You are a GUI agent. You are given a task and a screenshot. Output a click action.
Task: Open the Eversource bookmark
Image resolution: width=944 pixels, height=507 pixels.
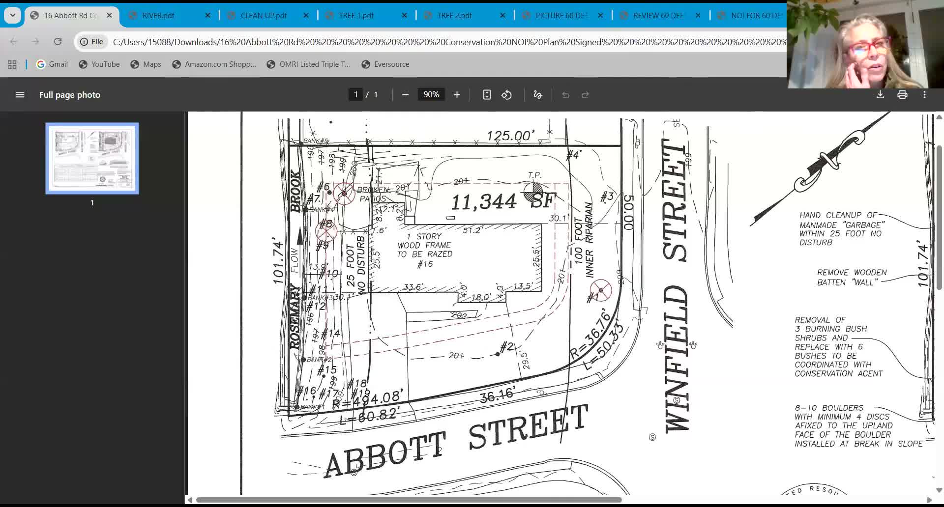pos(385,64)
